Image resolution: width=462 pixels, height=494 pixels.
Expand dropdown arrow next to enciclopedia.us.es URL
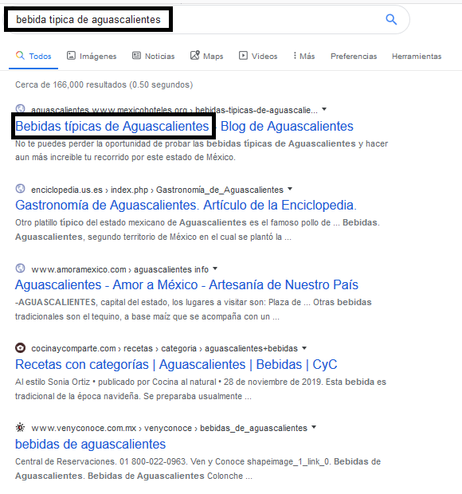[290, 189]
